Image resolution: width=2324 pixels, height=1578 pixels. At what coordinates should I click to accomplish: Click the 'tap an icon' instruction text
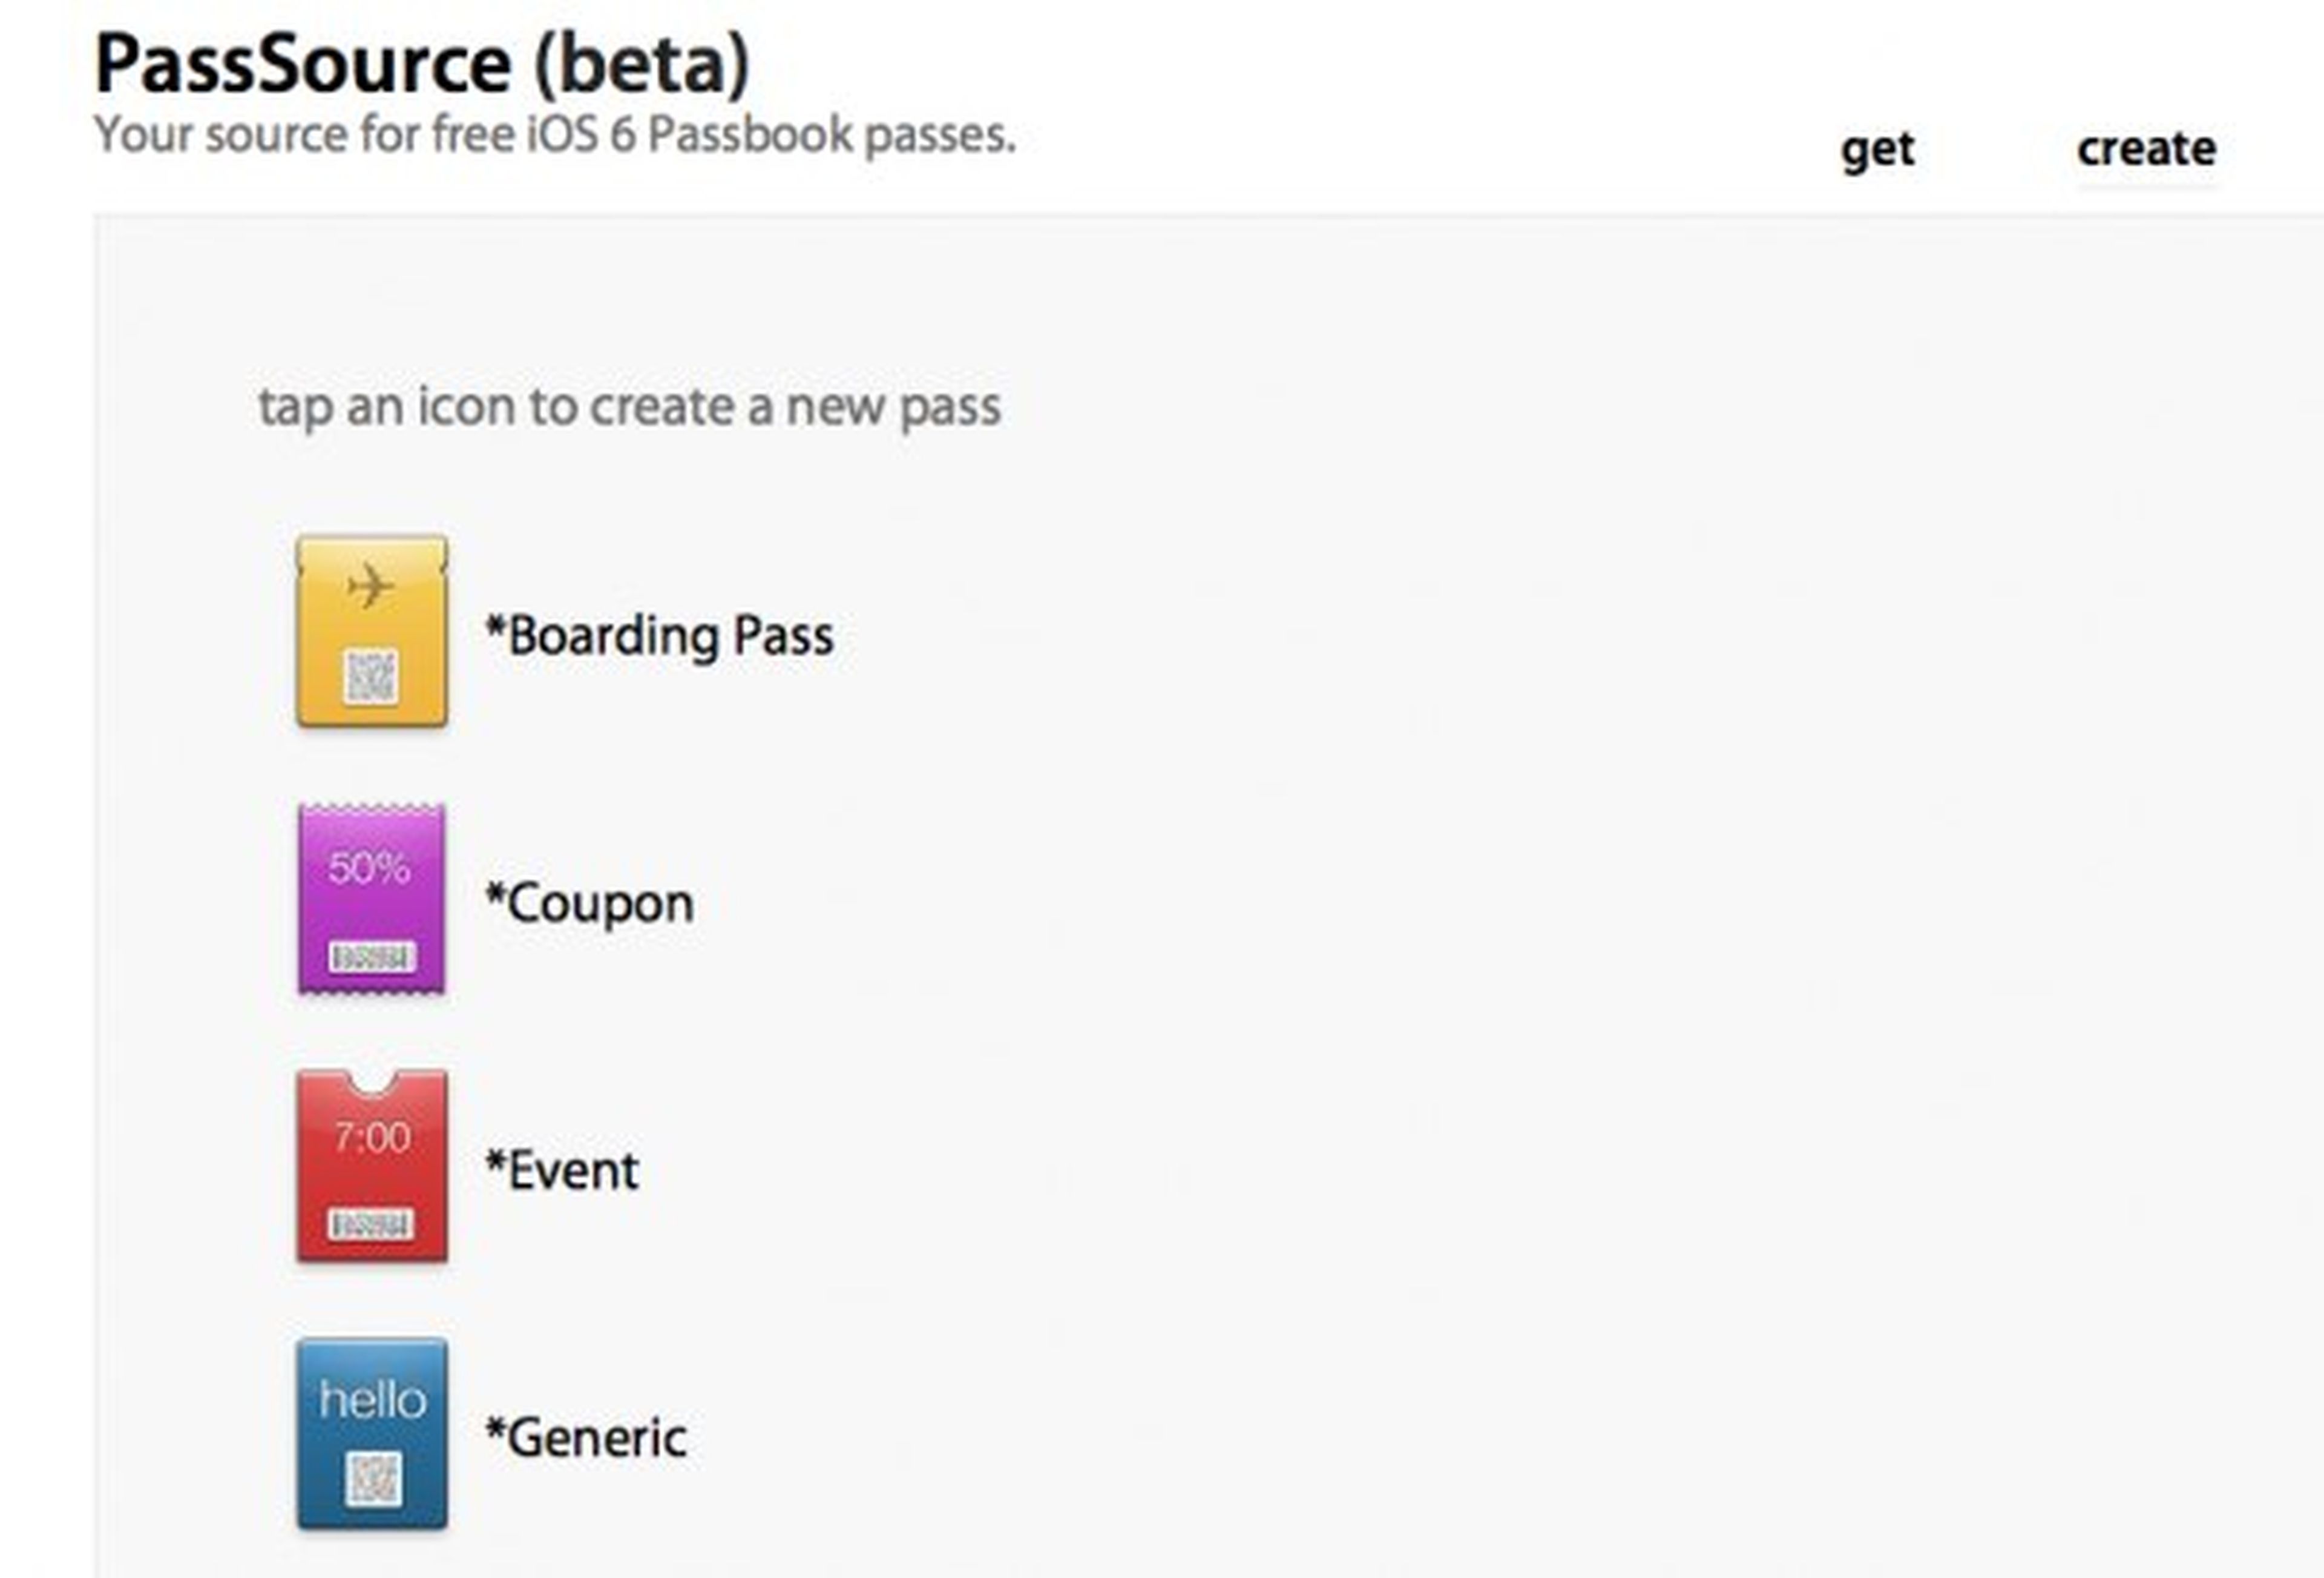click(629, 406)
